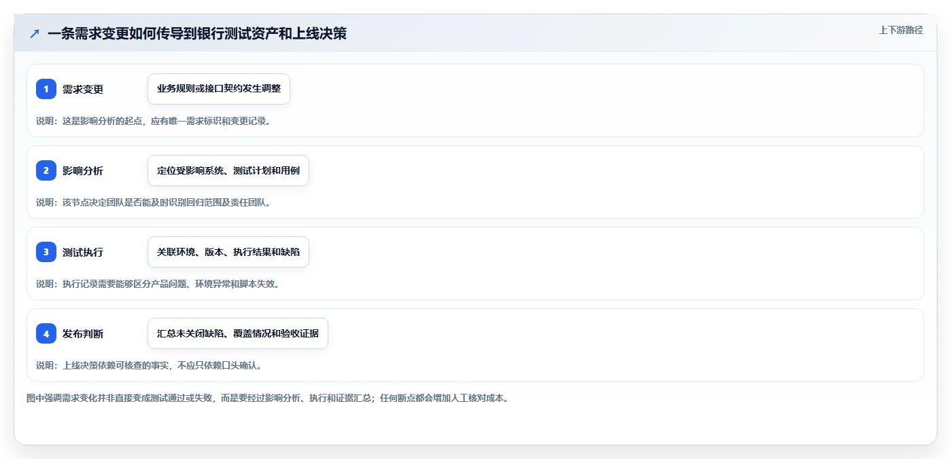The image size is (951, 459).
Task: Click the 需求变更 step label
Action: (83, 89)
